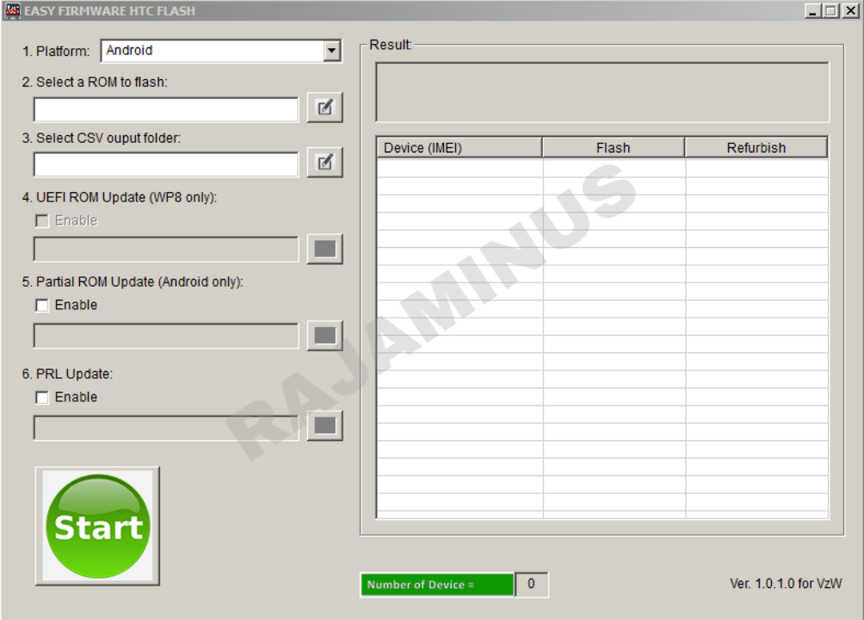The image size is (864, 620).
Task: Click the Partial ROM Update browse button
Action: pyautogui.click(x=324, y=335)
